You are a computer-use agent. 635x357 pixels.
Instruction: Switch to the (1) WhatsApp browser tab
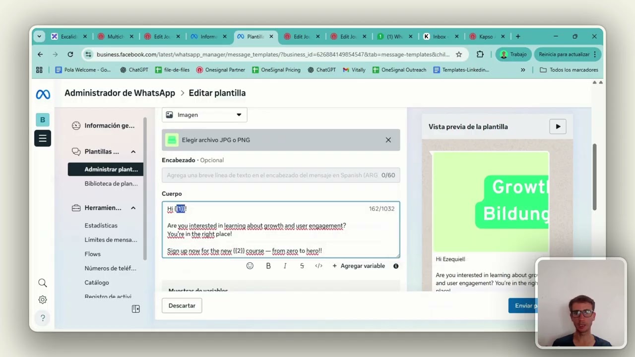point(394,36)
